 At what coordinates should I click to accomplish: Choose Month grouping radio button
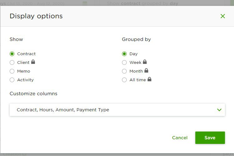point(124,71)
